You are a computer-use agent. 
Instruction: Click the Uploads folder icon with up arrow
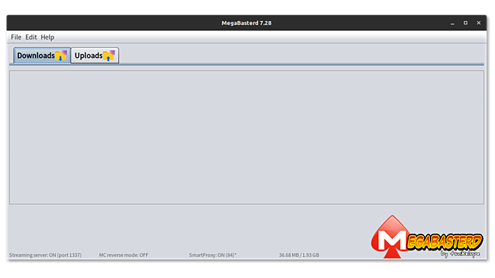(x=109, y=55)
